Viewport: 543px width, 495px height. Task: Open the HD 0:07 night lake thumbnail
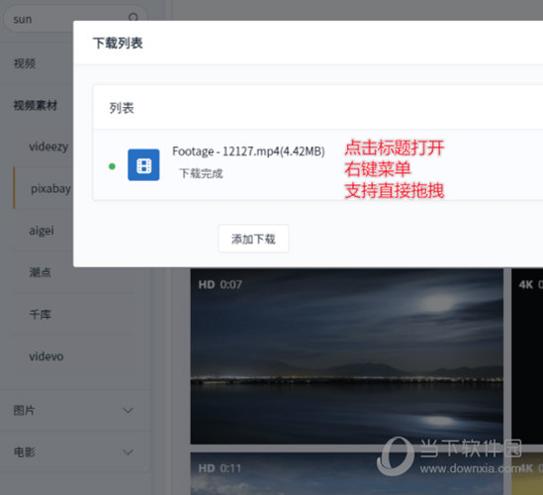[346, 356]
